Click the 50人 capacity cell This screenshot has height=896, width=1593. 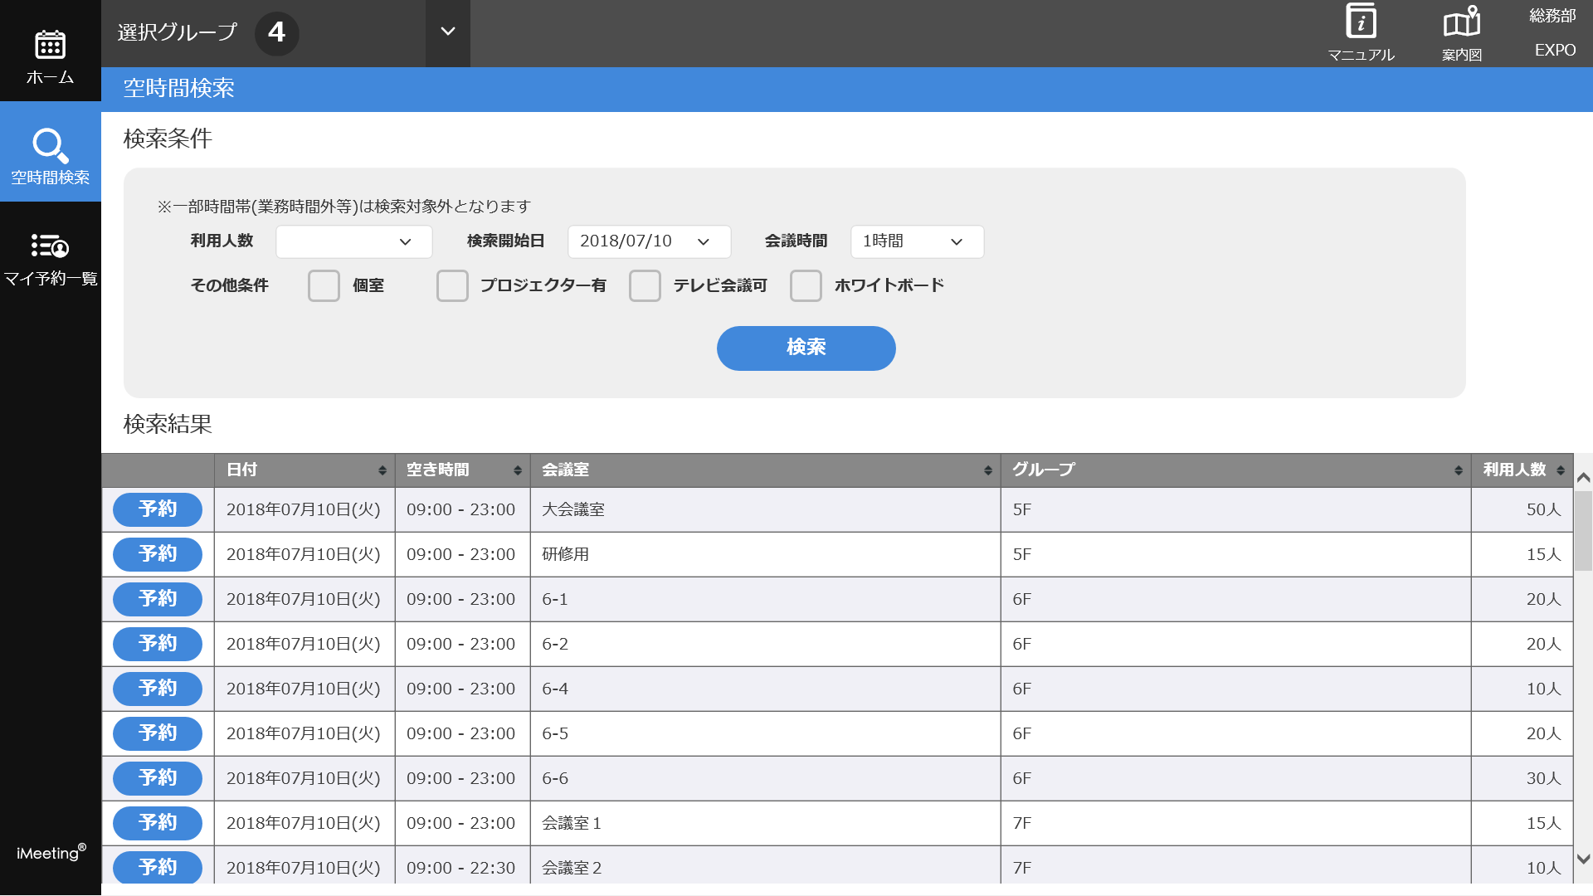click(x=1522, y=509)
